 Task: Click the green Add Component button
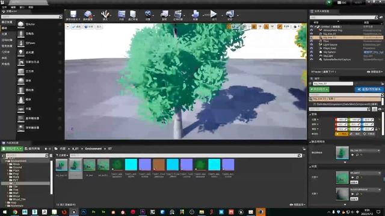319,89
